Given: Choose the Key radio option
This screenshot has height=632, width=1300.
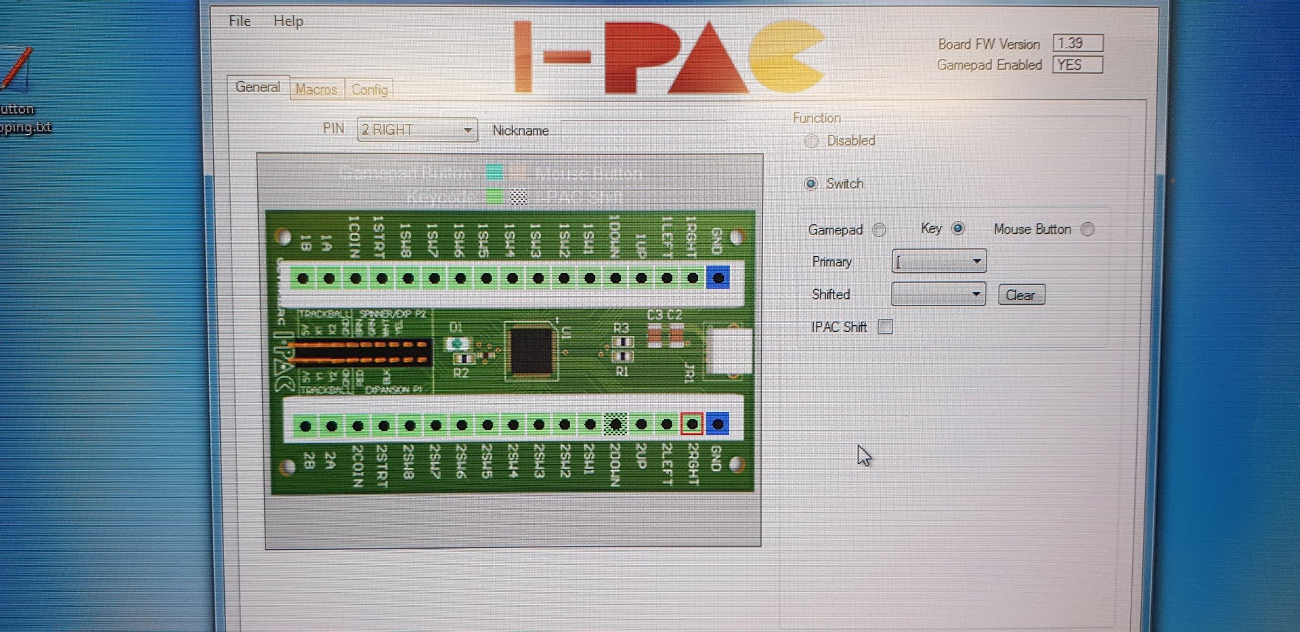Looking at the screenshot, I should [958, 228].
